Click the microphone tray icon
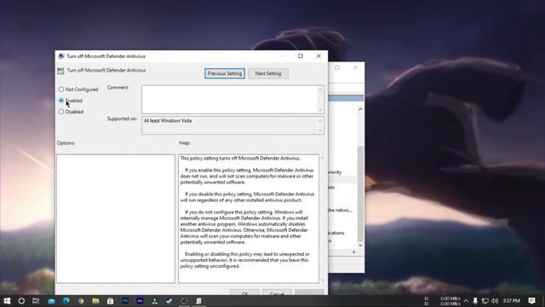 (475, 301)
